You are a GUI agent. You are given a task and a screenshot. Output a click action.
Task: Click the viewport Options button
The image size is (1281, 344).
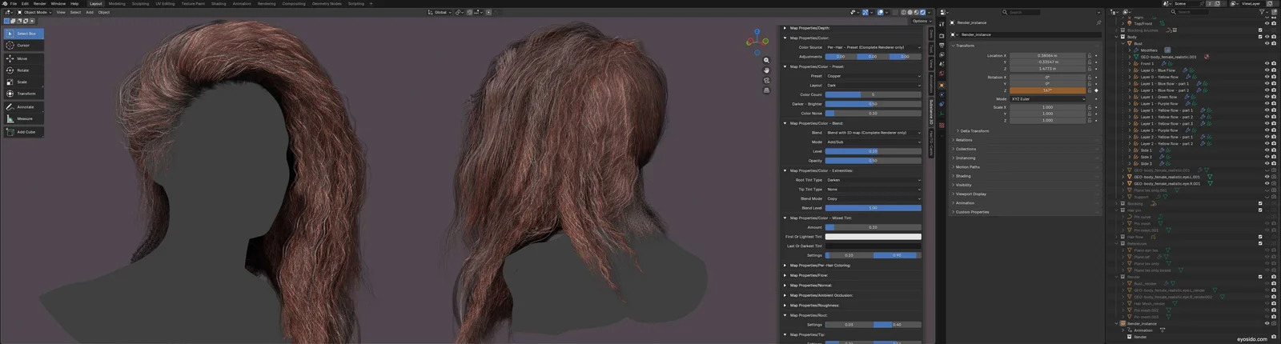[x=921, y=21]
